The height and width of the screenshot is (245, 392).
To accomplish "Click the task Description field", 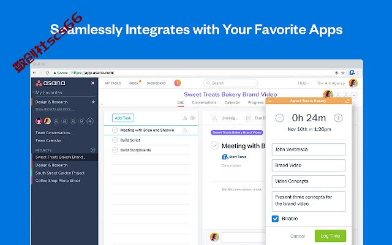I will [x=232, y=166].
